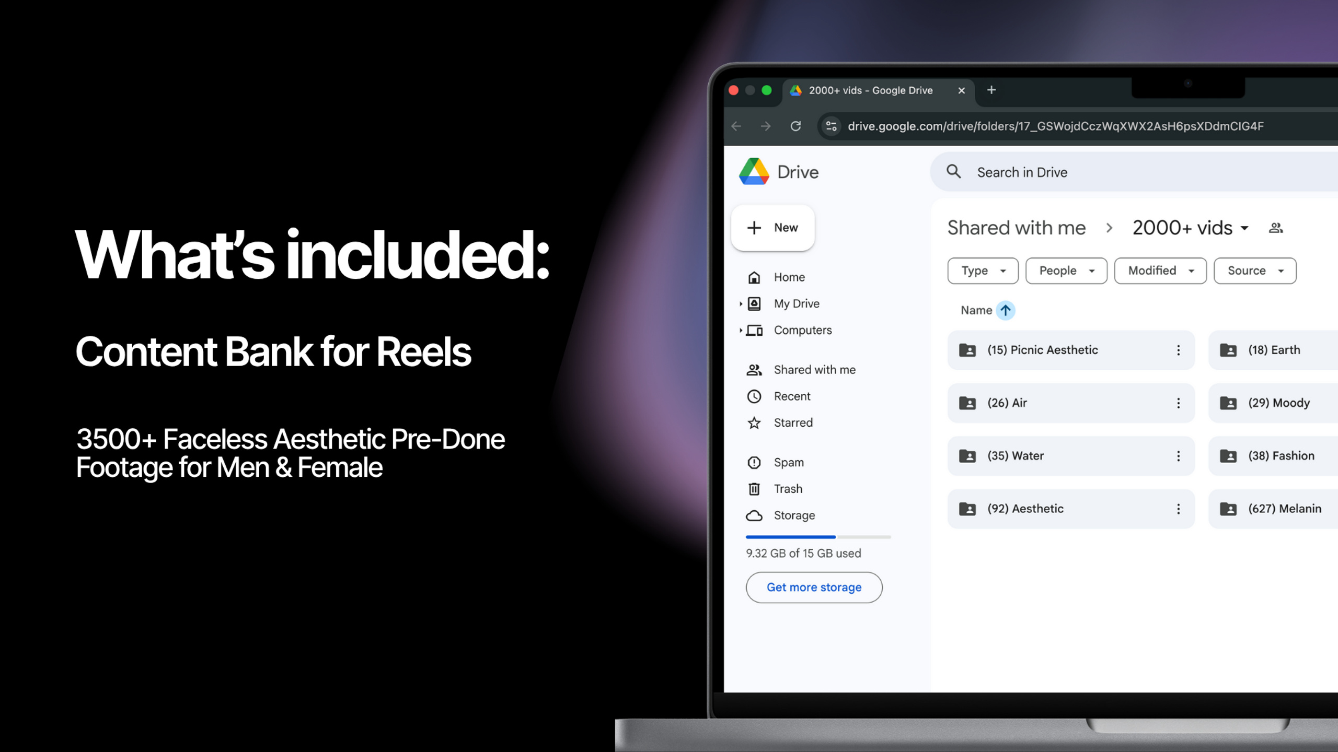Open site information icon in address bar
Image resolution: width=1338 pixels, height=752 pixels.
point(831,126)
